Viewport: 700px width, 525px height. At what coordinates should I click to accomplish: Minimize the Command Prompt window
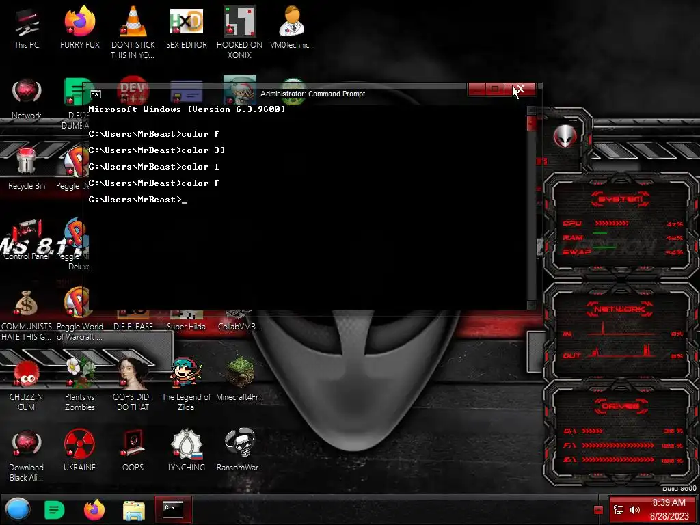476,90
